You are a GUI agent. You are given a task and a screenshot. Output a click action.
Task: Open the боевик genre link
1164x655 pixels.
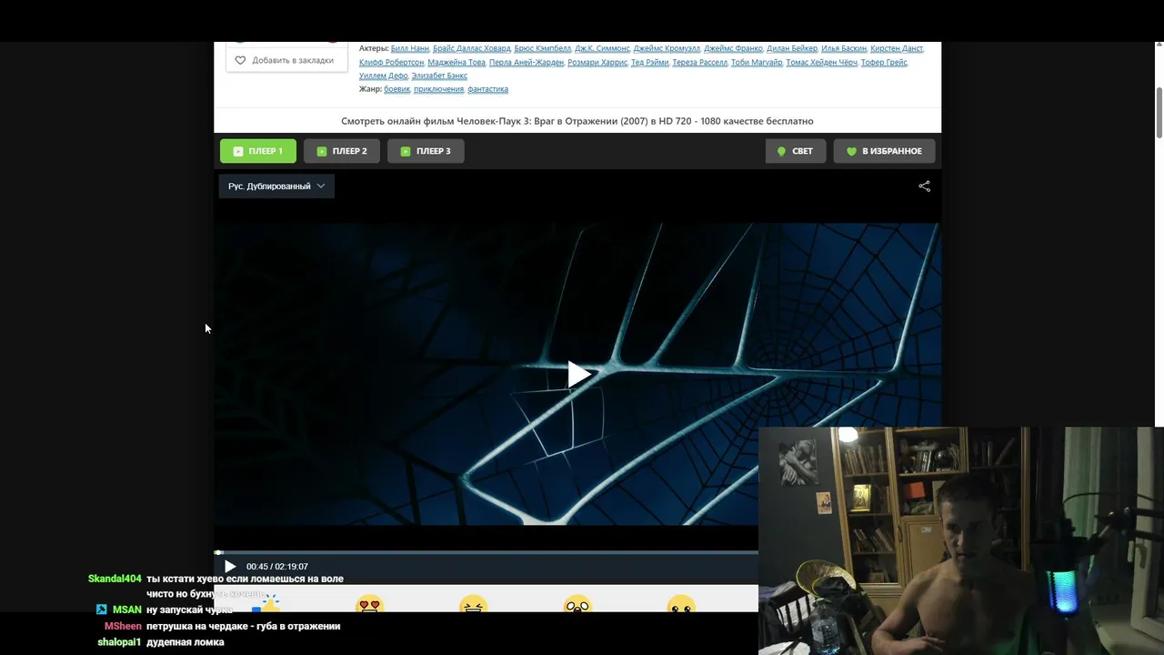pyautogui.click(x=397, y=89)
